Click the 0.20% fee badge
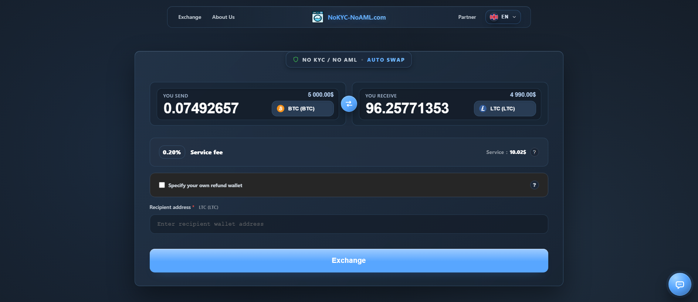 172,152
